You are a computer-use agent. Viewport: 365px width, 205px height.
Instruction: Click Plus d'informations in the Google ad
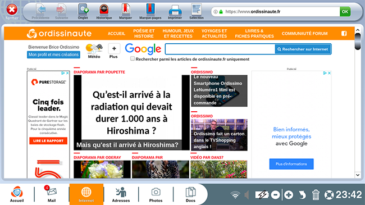tap(291, 164)
